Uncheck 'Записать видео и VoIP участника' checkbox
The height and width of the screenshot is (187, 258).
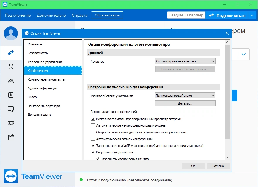93,145
